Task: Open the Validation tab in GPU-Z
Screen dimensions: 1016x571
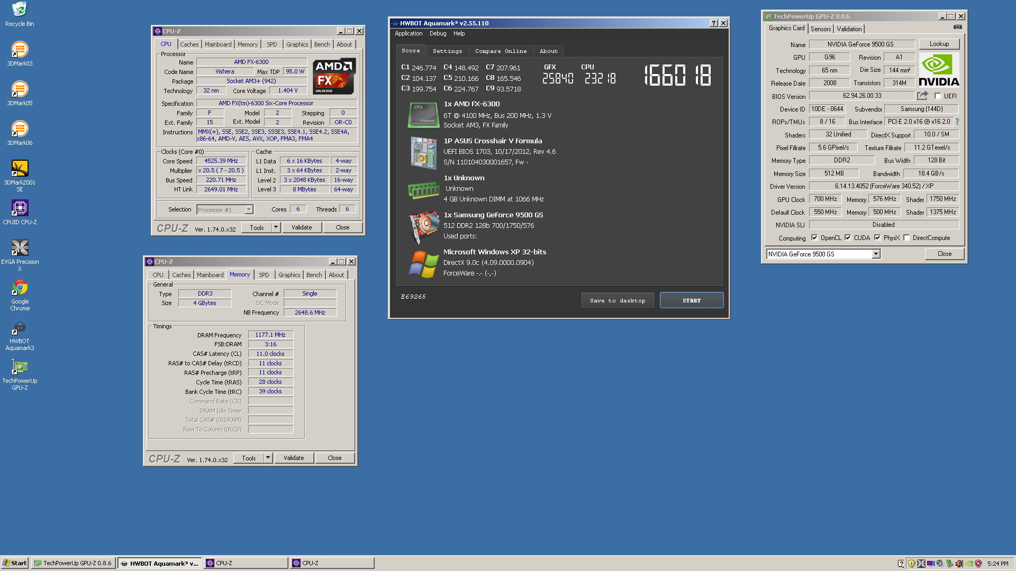Action: (x=849, y=29)
